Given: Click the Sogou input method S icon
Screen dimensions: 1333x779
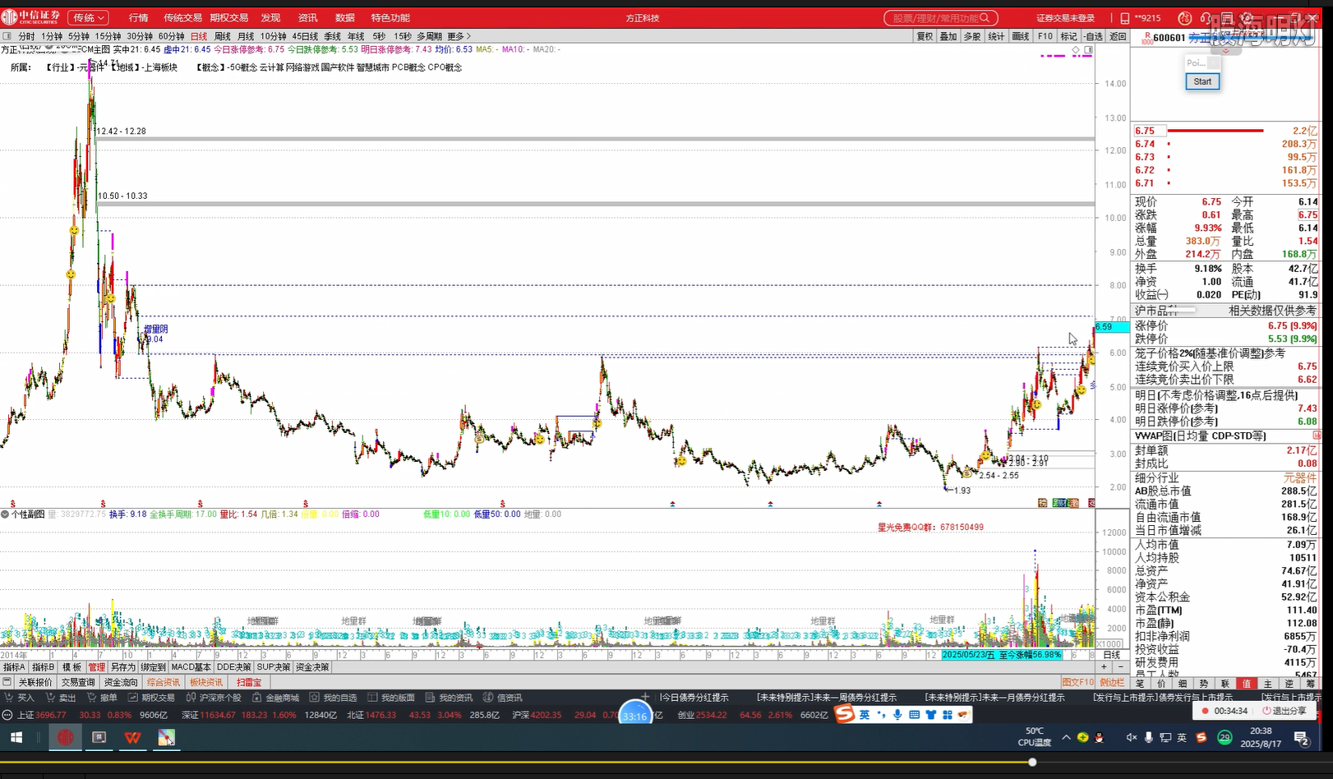Looking at the screenshot, I should (x=845, y=714).
